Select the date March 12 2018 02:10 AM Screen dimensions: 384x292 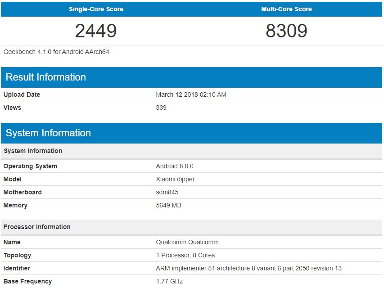(x=191, y=94)
